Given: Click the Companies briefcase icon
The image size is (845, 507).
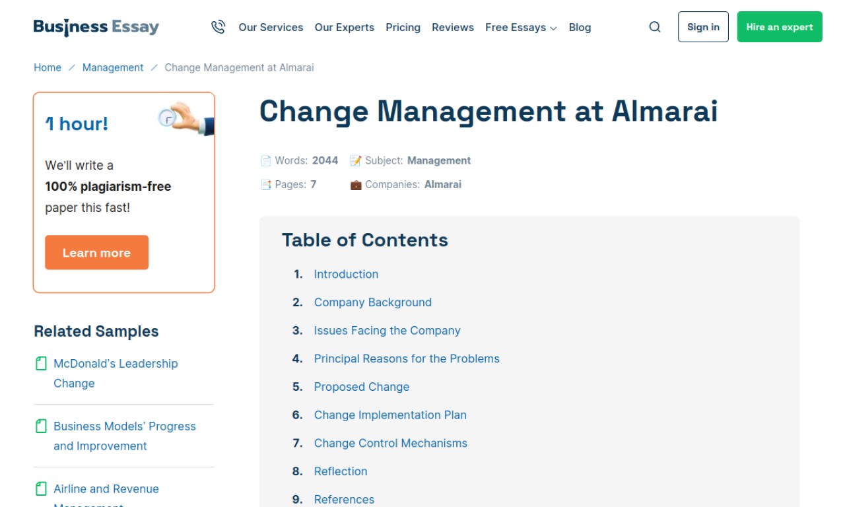Looking at the screenshot, I should pyautogui.click(x=356, y=184).
